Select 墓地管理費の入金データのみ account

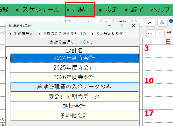coord(74,87)
